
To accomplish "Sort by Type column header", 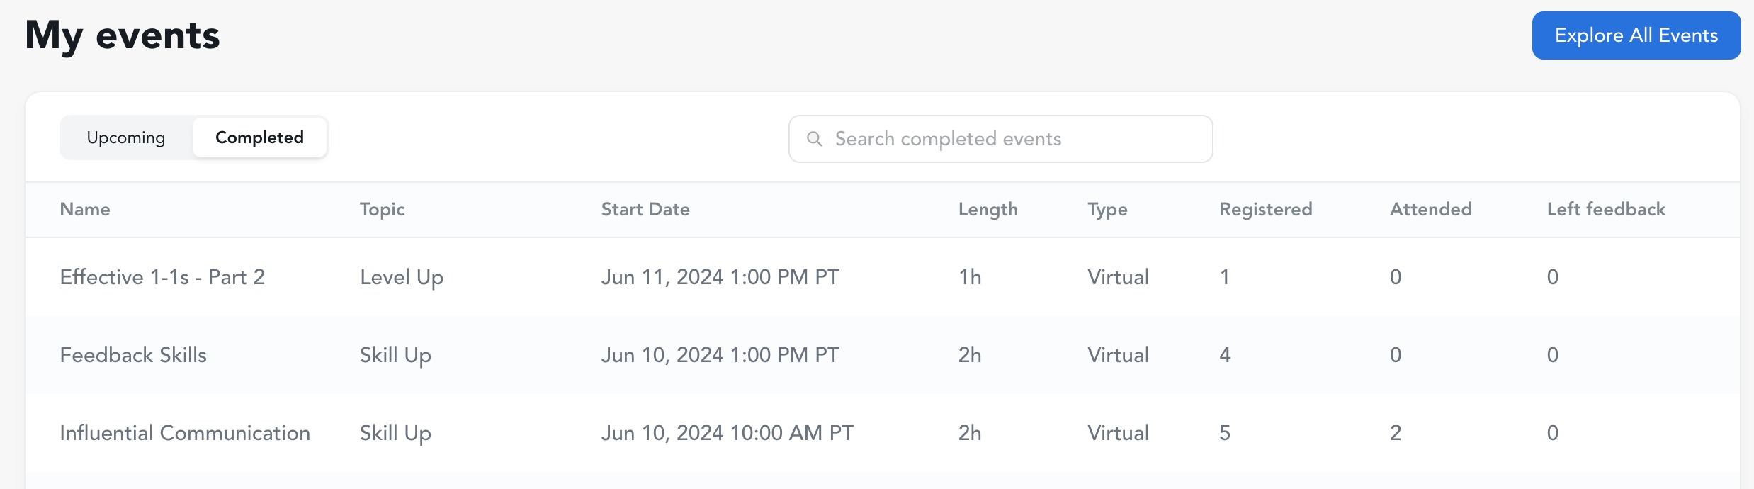I will pos(1108,210).
